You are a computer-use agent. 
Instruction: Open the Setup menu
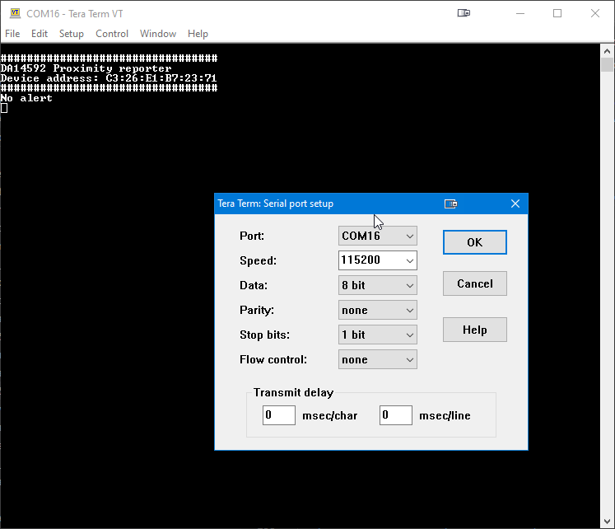(72, 34)
